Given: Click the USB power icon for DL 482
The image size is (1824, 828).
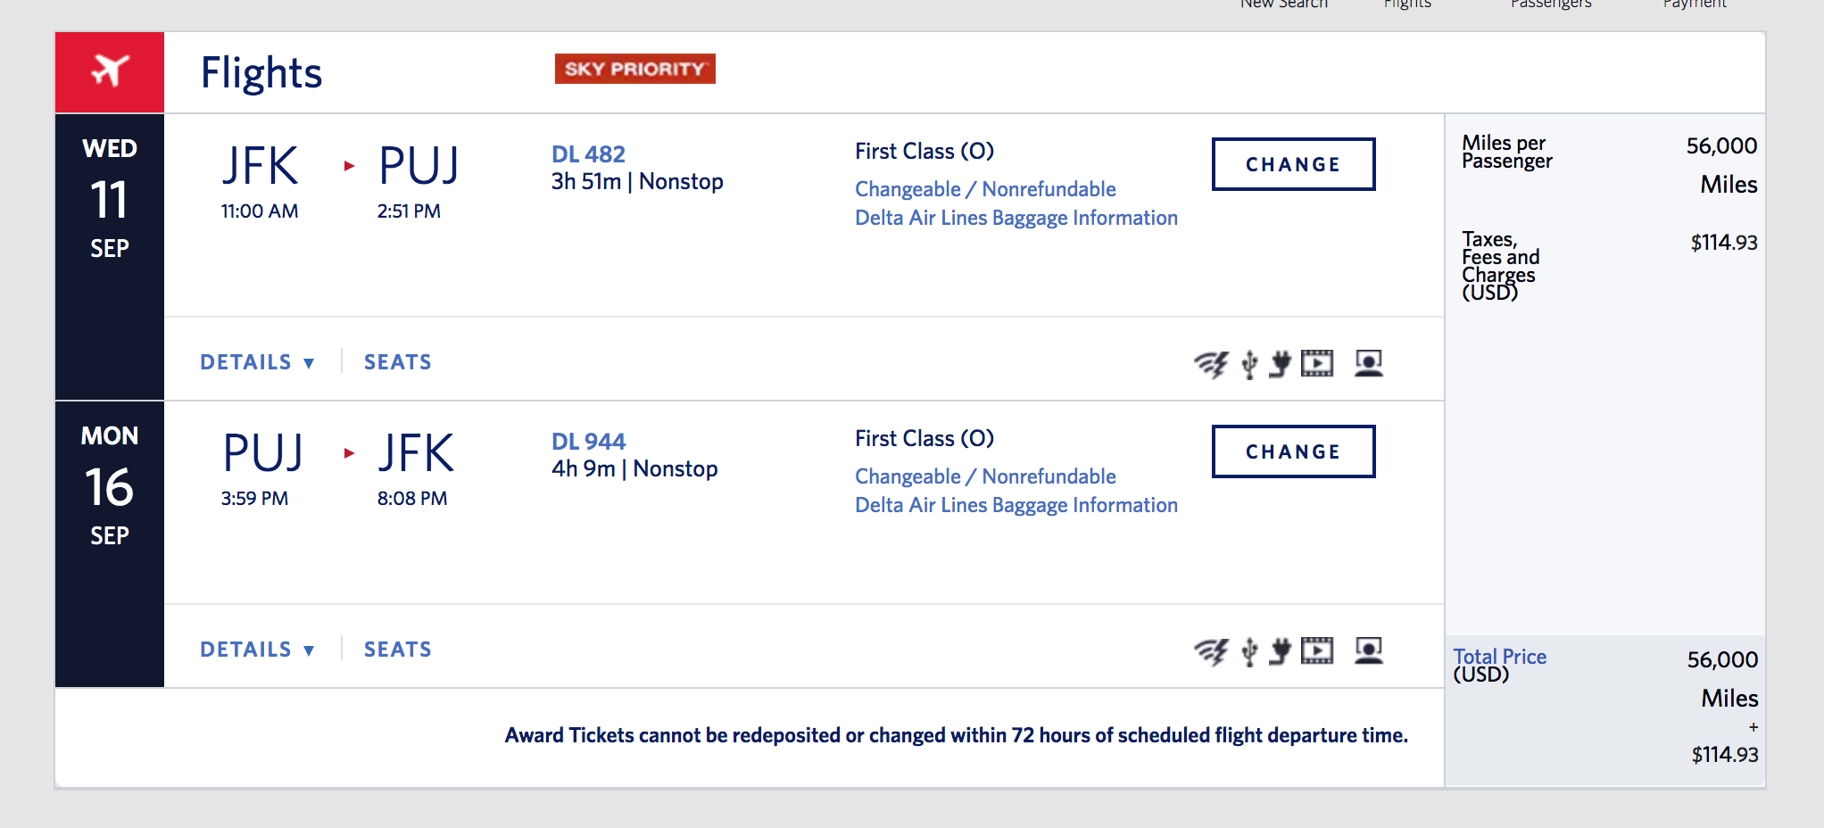Looking at the screenshot, I should [x=1249, y=364].
